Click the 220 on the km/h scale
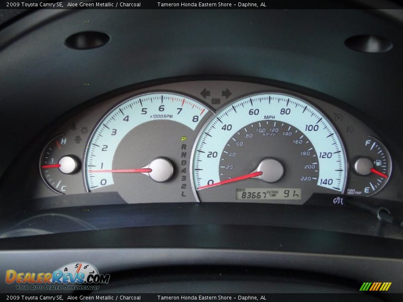The height and width of the screenshot is (302, 403). [306, 179]
